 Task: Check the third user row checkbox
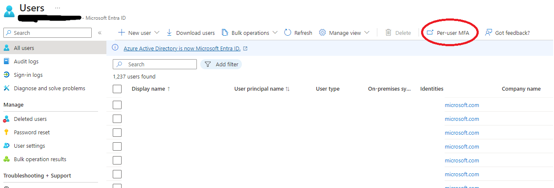pyautogui.click(x=117, y=133)
